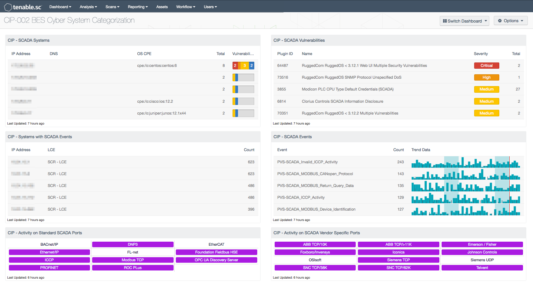Click the BACnet/IP cell

click(49, 245)
